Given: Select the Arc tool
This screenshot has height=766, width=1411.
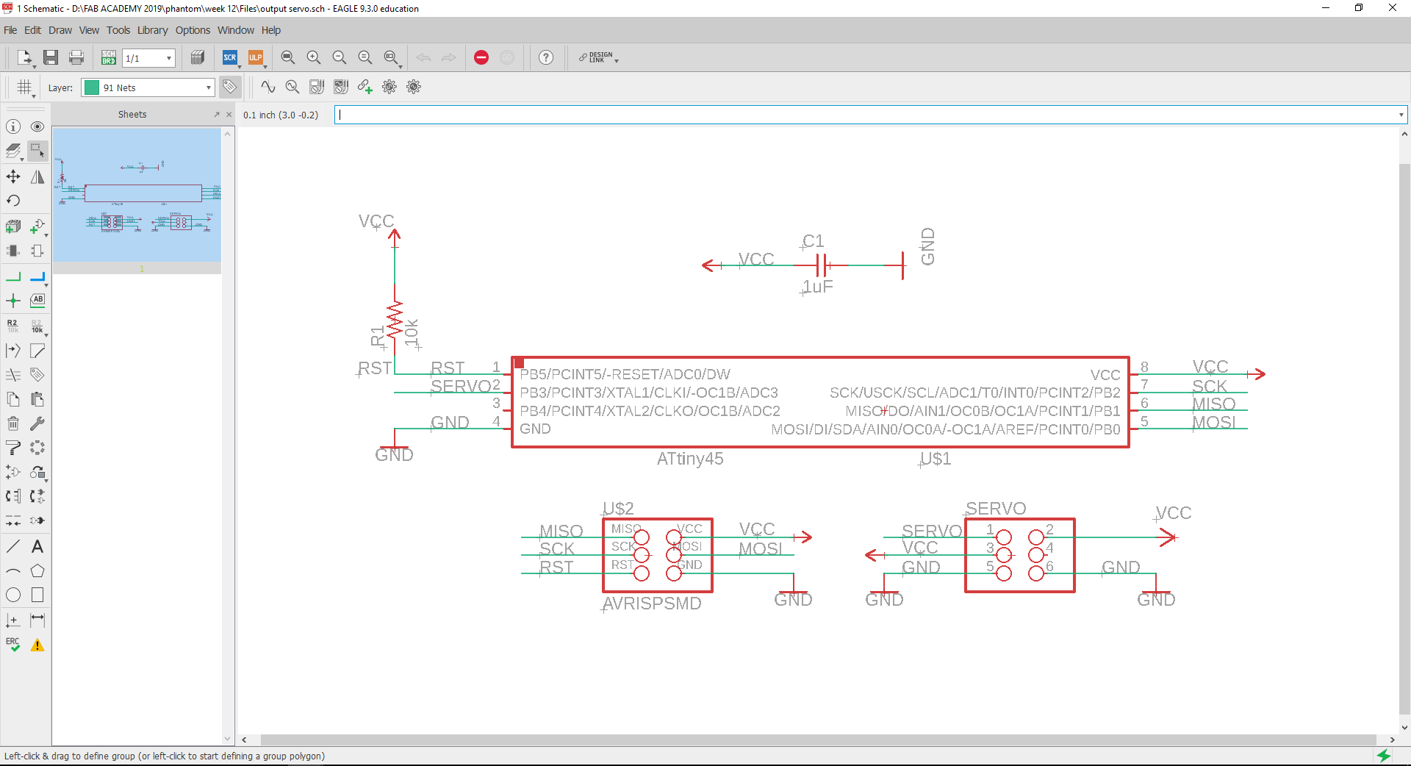Looking at the screenshot, I should pos(13,570).
